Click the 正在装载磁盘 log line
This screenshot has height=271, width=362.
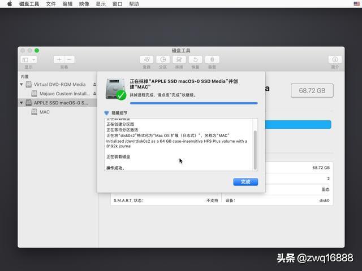(118, 157)
